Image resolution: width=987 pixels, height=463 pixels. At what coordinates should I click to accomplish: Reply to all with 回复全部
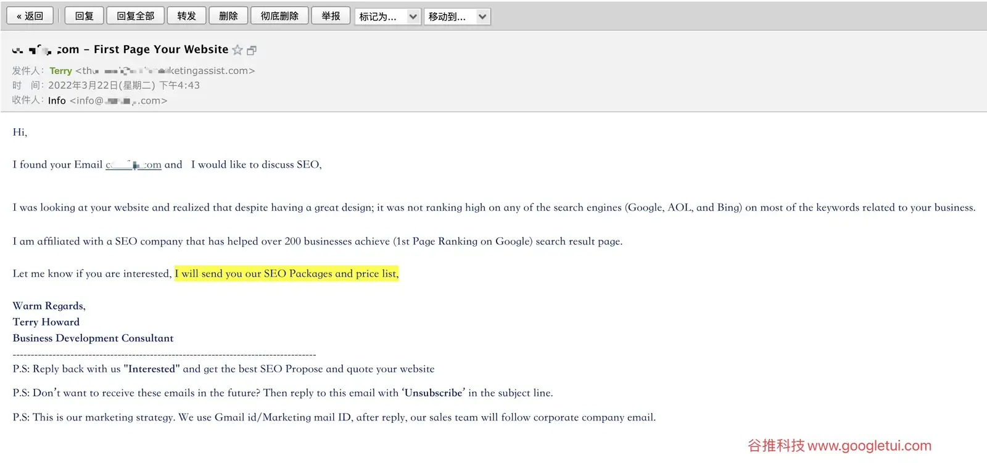135,16
